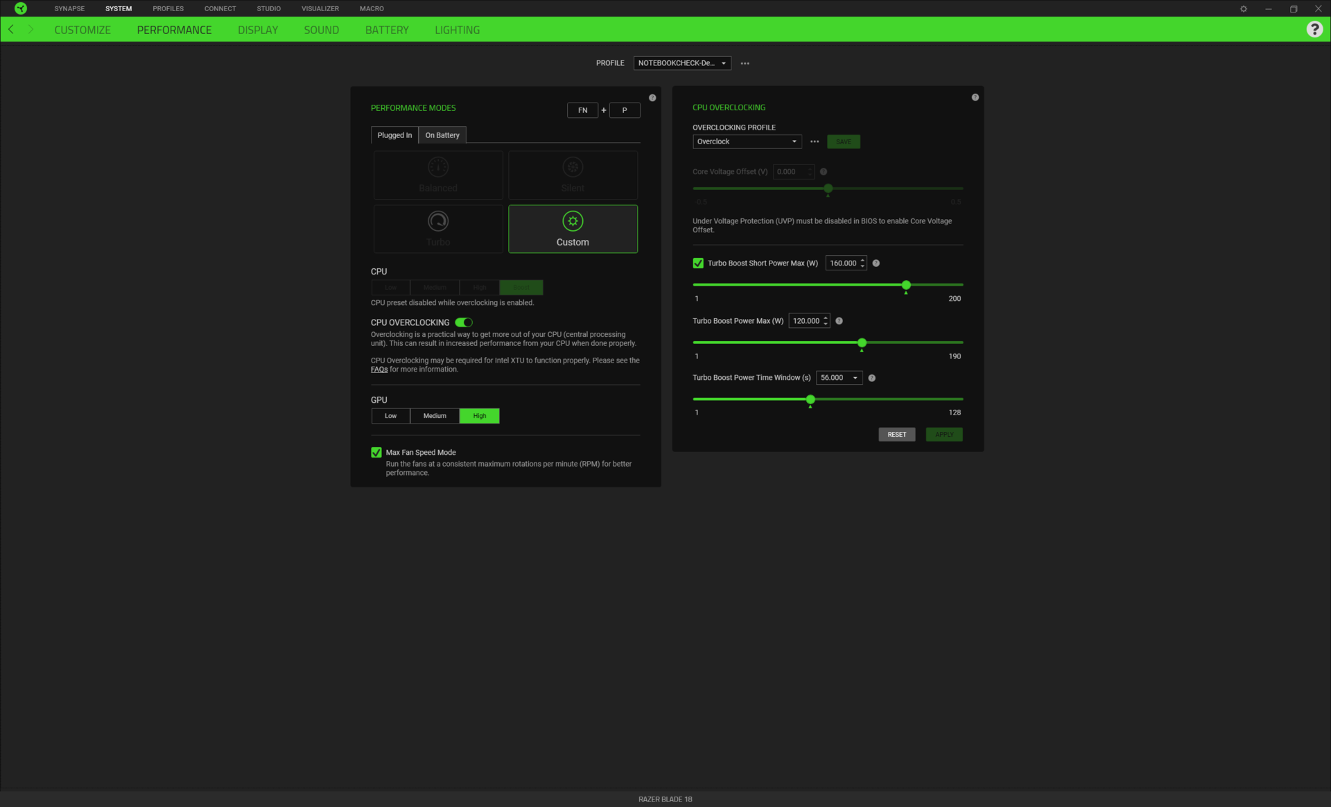Uncheck Max Fan Speed Mode checkbox

coord(376,453)
